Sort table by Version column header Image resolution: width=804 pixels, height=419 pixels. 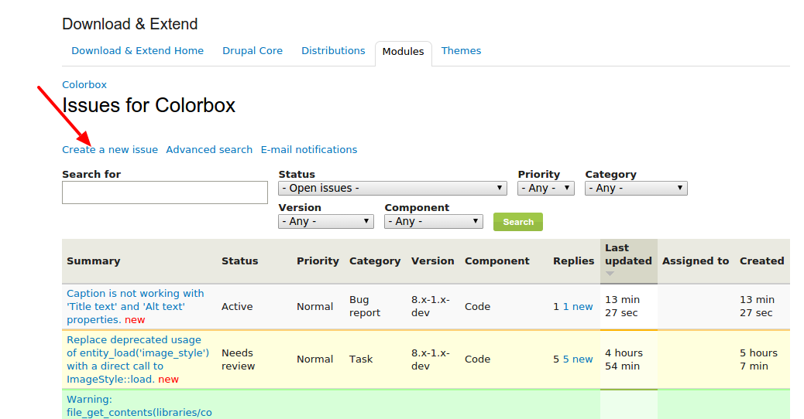point(432,261)
